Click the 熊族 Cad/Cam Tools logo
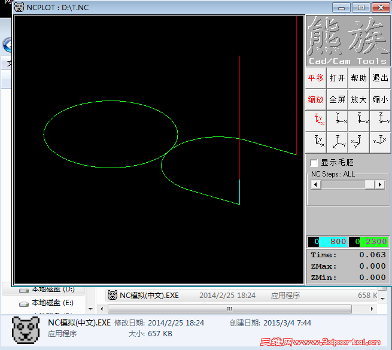392x350 pixels. coord(348,41)
